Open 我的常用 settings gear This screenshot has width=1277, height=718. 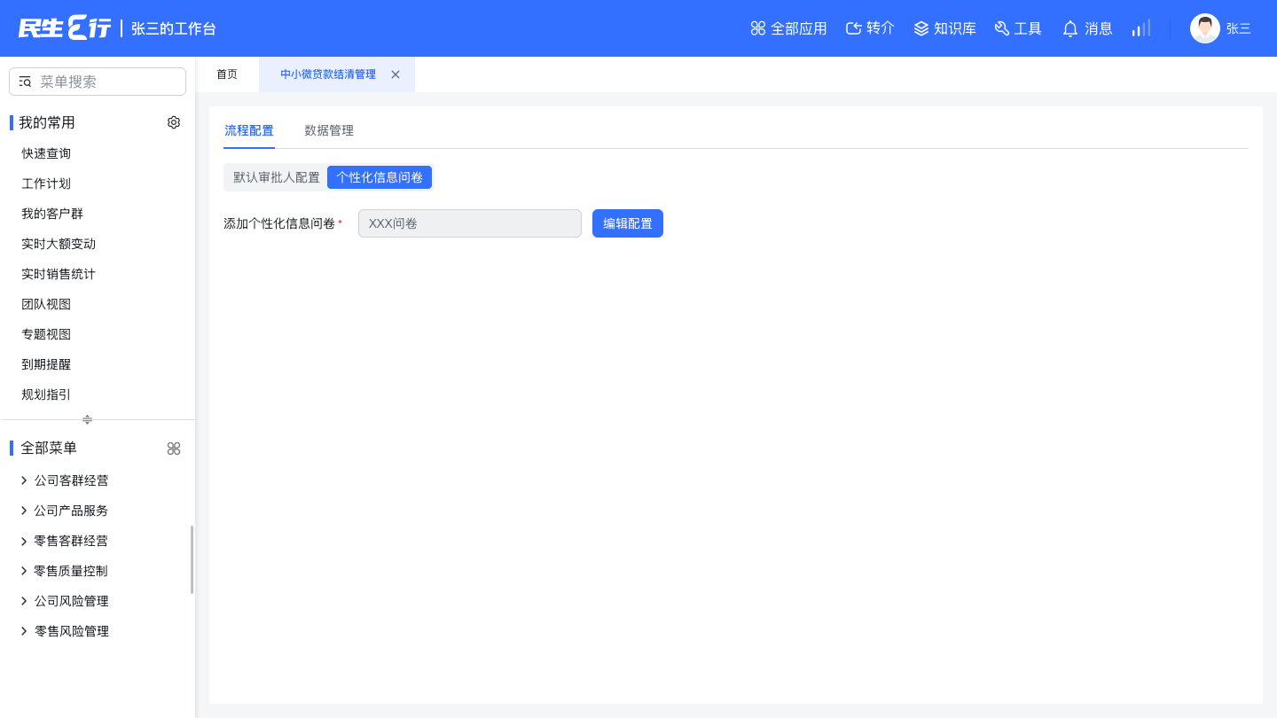pos(174,122)
